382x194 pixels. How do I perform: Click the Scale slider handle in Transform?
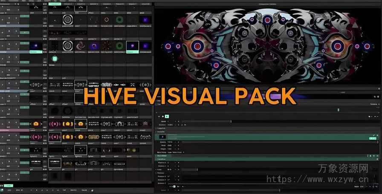197,169
